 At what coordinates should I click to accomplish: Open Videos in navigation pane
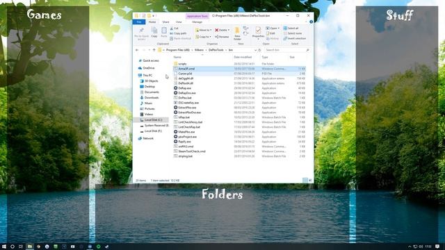pyautogui.click(x=148, y=114)
